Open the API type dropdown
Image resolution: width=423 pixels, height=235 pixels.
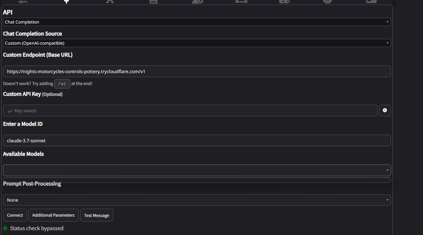197,22
